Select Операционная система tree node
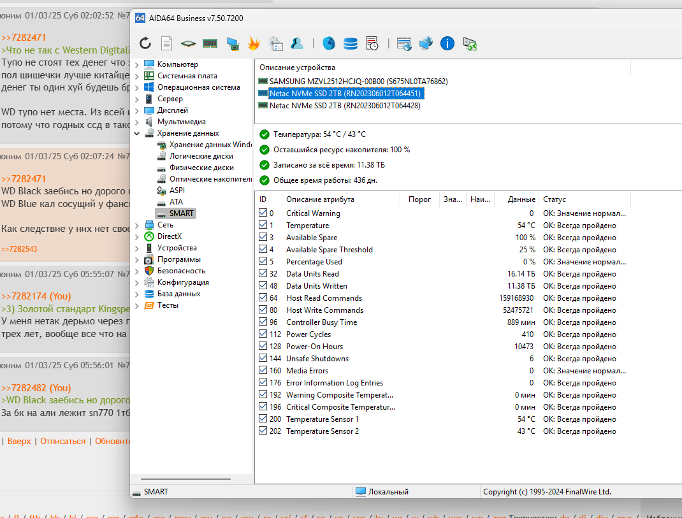The width and height of the screenshot is (682, 518). click(x=199, y=87)
